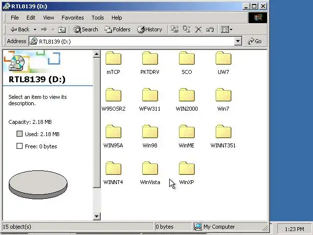Image resolution: width=313 pixels, height=235 pixels.
Task: Open the Tools menu
Action: (x=98, y=18)
